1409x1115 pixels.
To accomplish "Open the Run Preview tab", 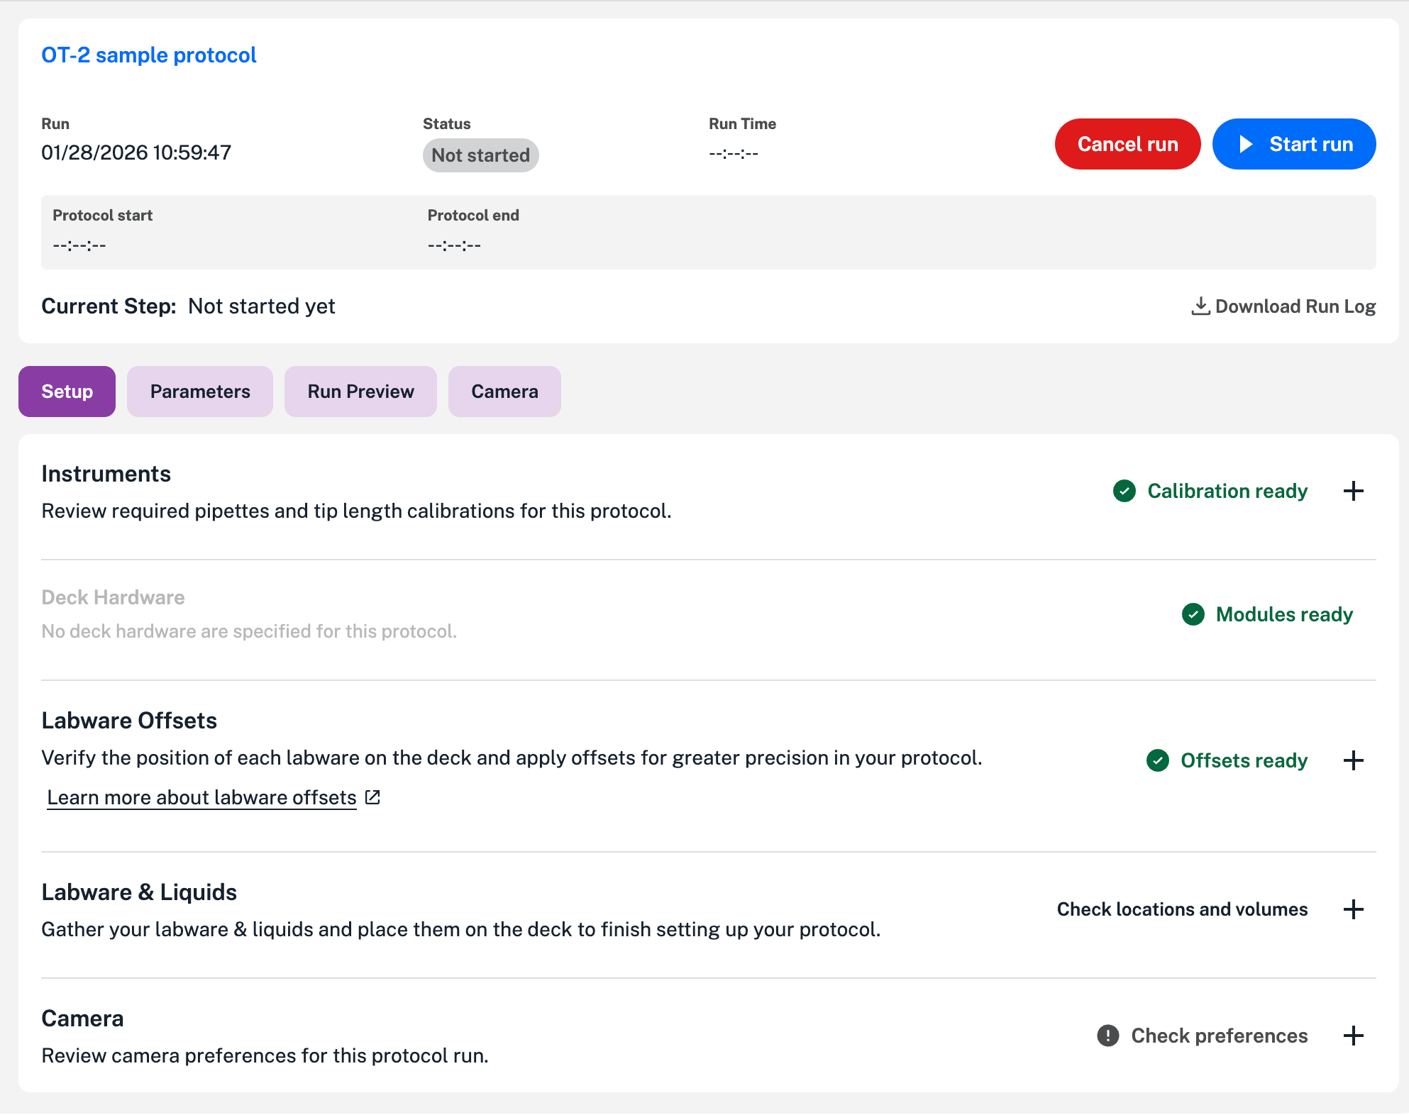I will [x=360, y=392].
